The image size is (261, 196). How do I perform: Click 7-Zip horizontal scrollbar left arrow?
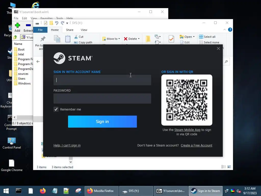15,117
